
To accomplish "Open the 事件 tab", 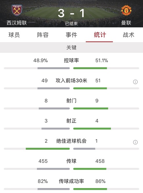I will (71, 35).
